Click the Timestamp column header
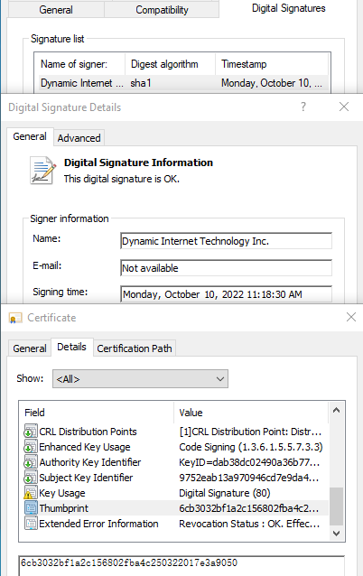Image resolution: width=363 pixels, height=576 pixels. click(272, 64)
